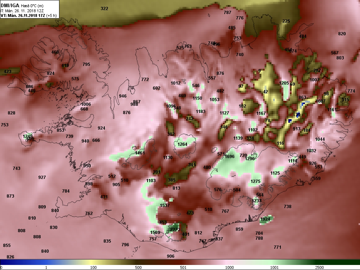
Task: Click the map value 1264
Action: (x=182, y=144)
